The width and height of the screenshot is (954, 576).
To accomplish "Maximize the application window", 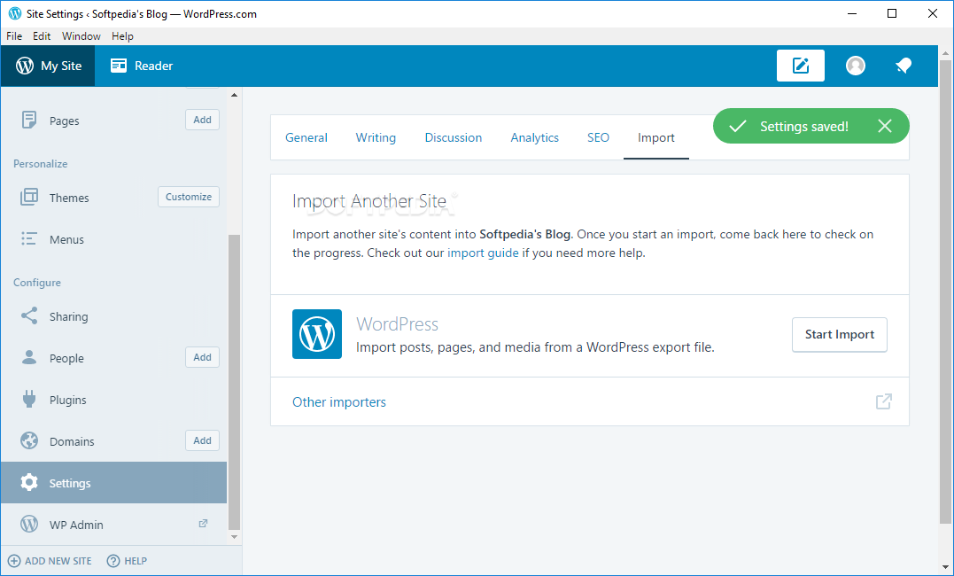I will coord(891,13).
